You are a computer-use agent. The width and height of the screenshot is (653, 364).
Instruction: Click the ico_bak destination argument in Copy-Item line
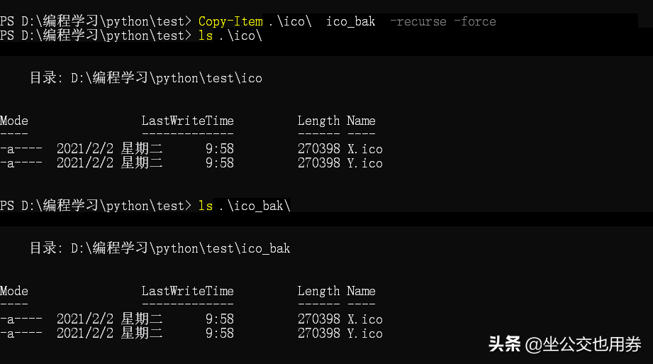350,21
